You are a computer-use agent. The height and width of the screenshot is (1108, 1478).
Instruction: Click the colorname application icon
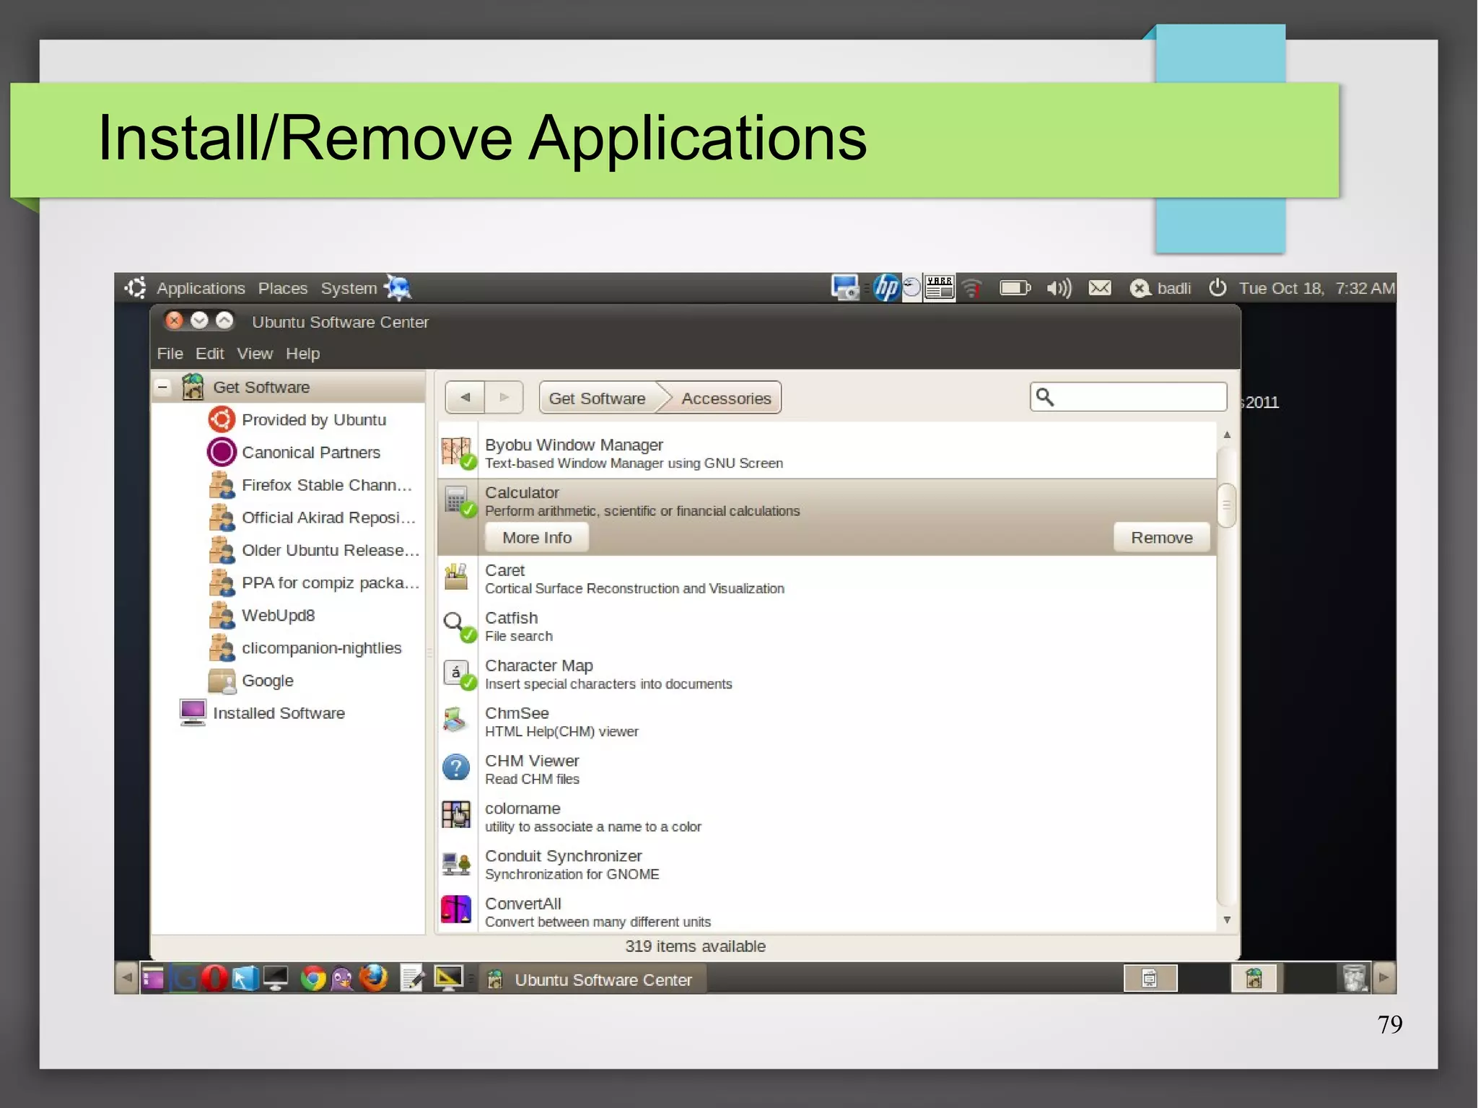pos(456,815)
